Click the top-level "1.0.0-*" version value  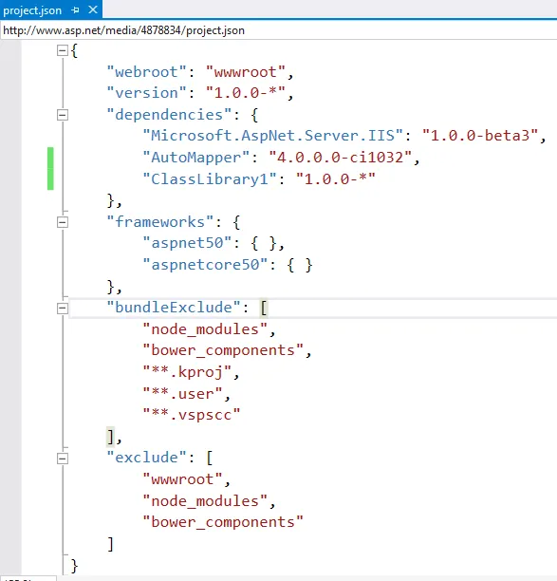(x=245, y=93)
